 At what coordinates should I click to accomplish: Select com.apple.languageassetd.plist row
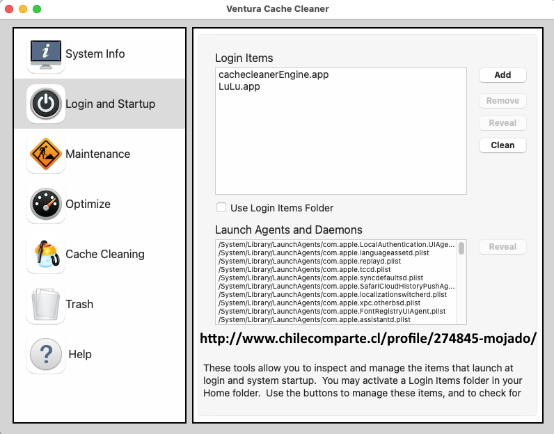336,253
